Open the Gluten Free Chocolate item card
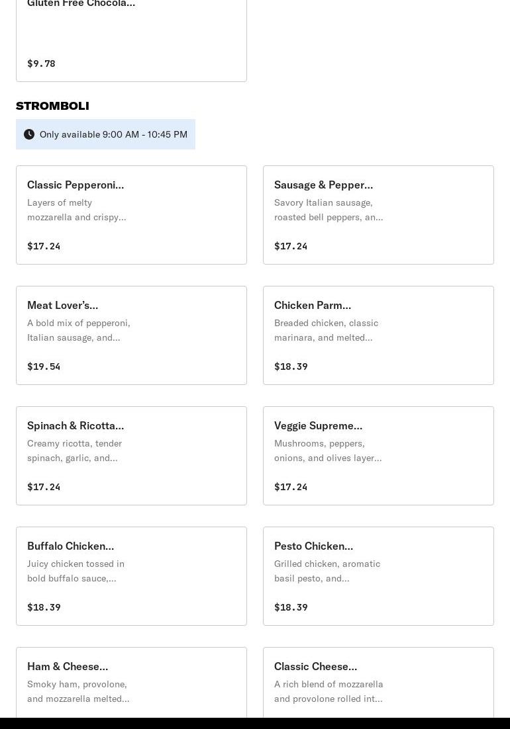Viewport: 510px width, 729px height. pyautogui.click(x=131, y=41)
